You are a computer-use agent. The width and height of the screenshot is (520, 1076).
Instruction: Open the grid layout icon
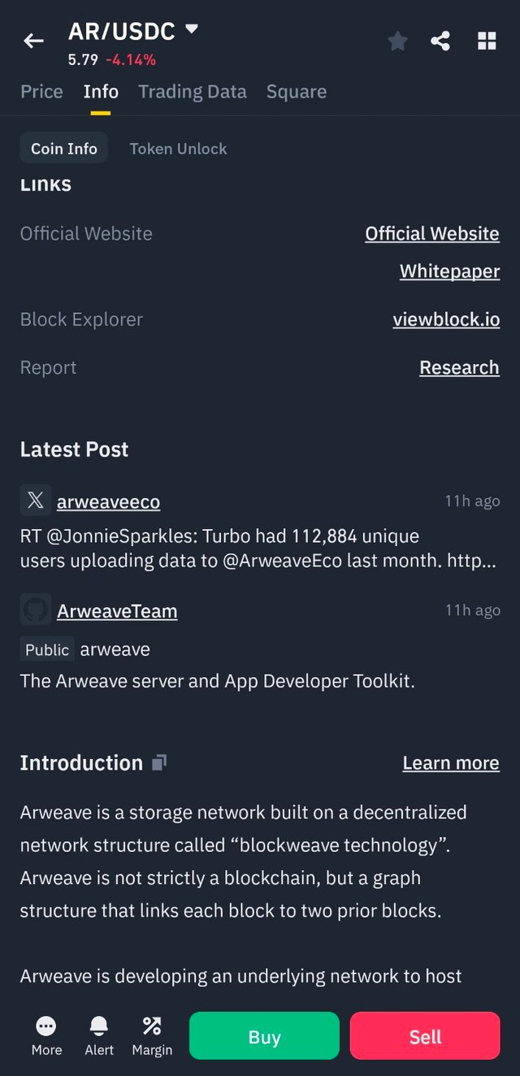click(x=487, y=41)
